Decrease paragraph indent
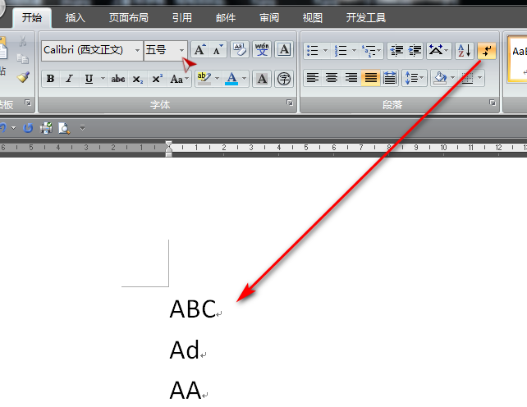 tap(396, 50)
